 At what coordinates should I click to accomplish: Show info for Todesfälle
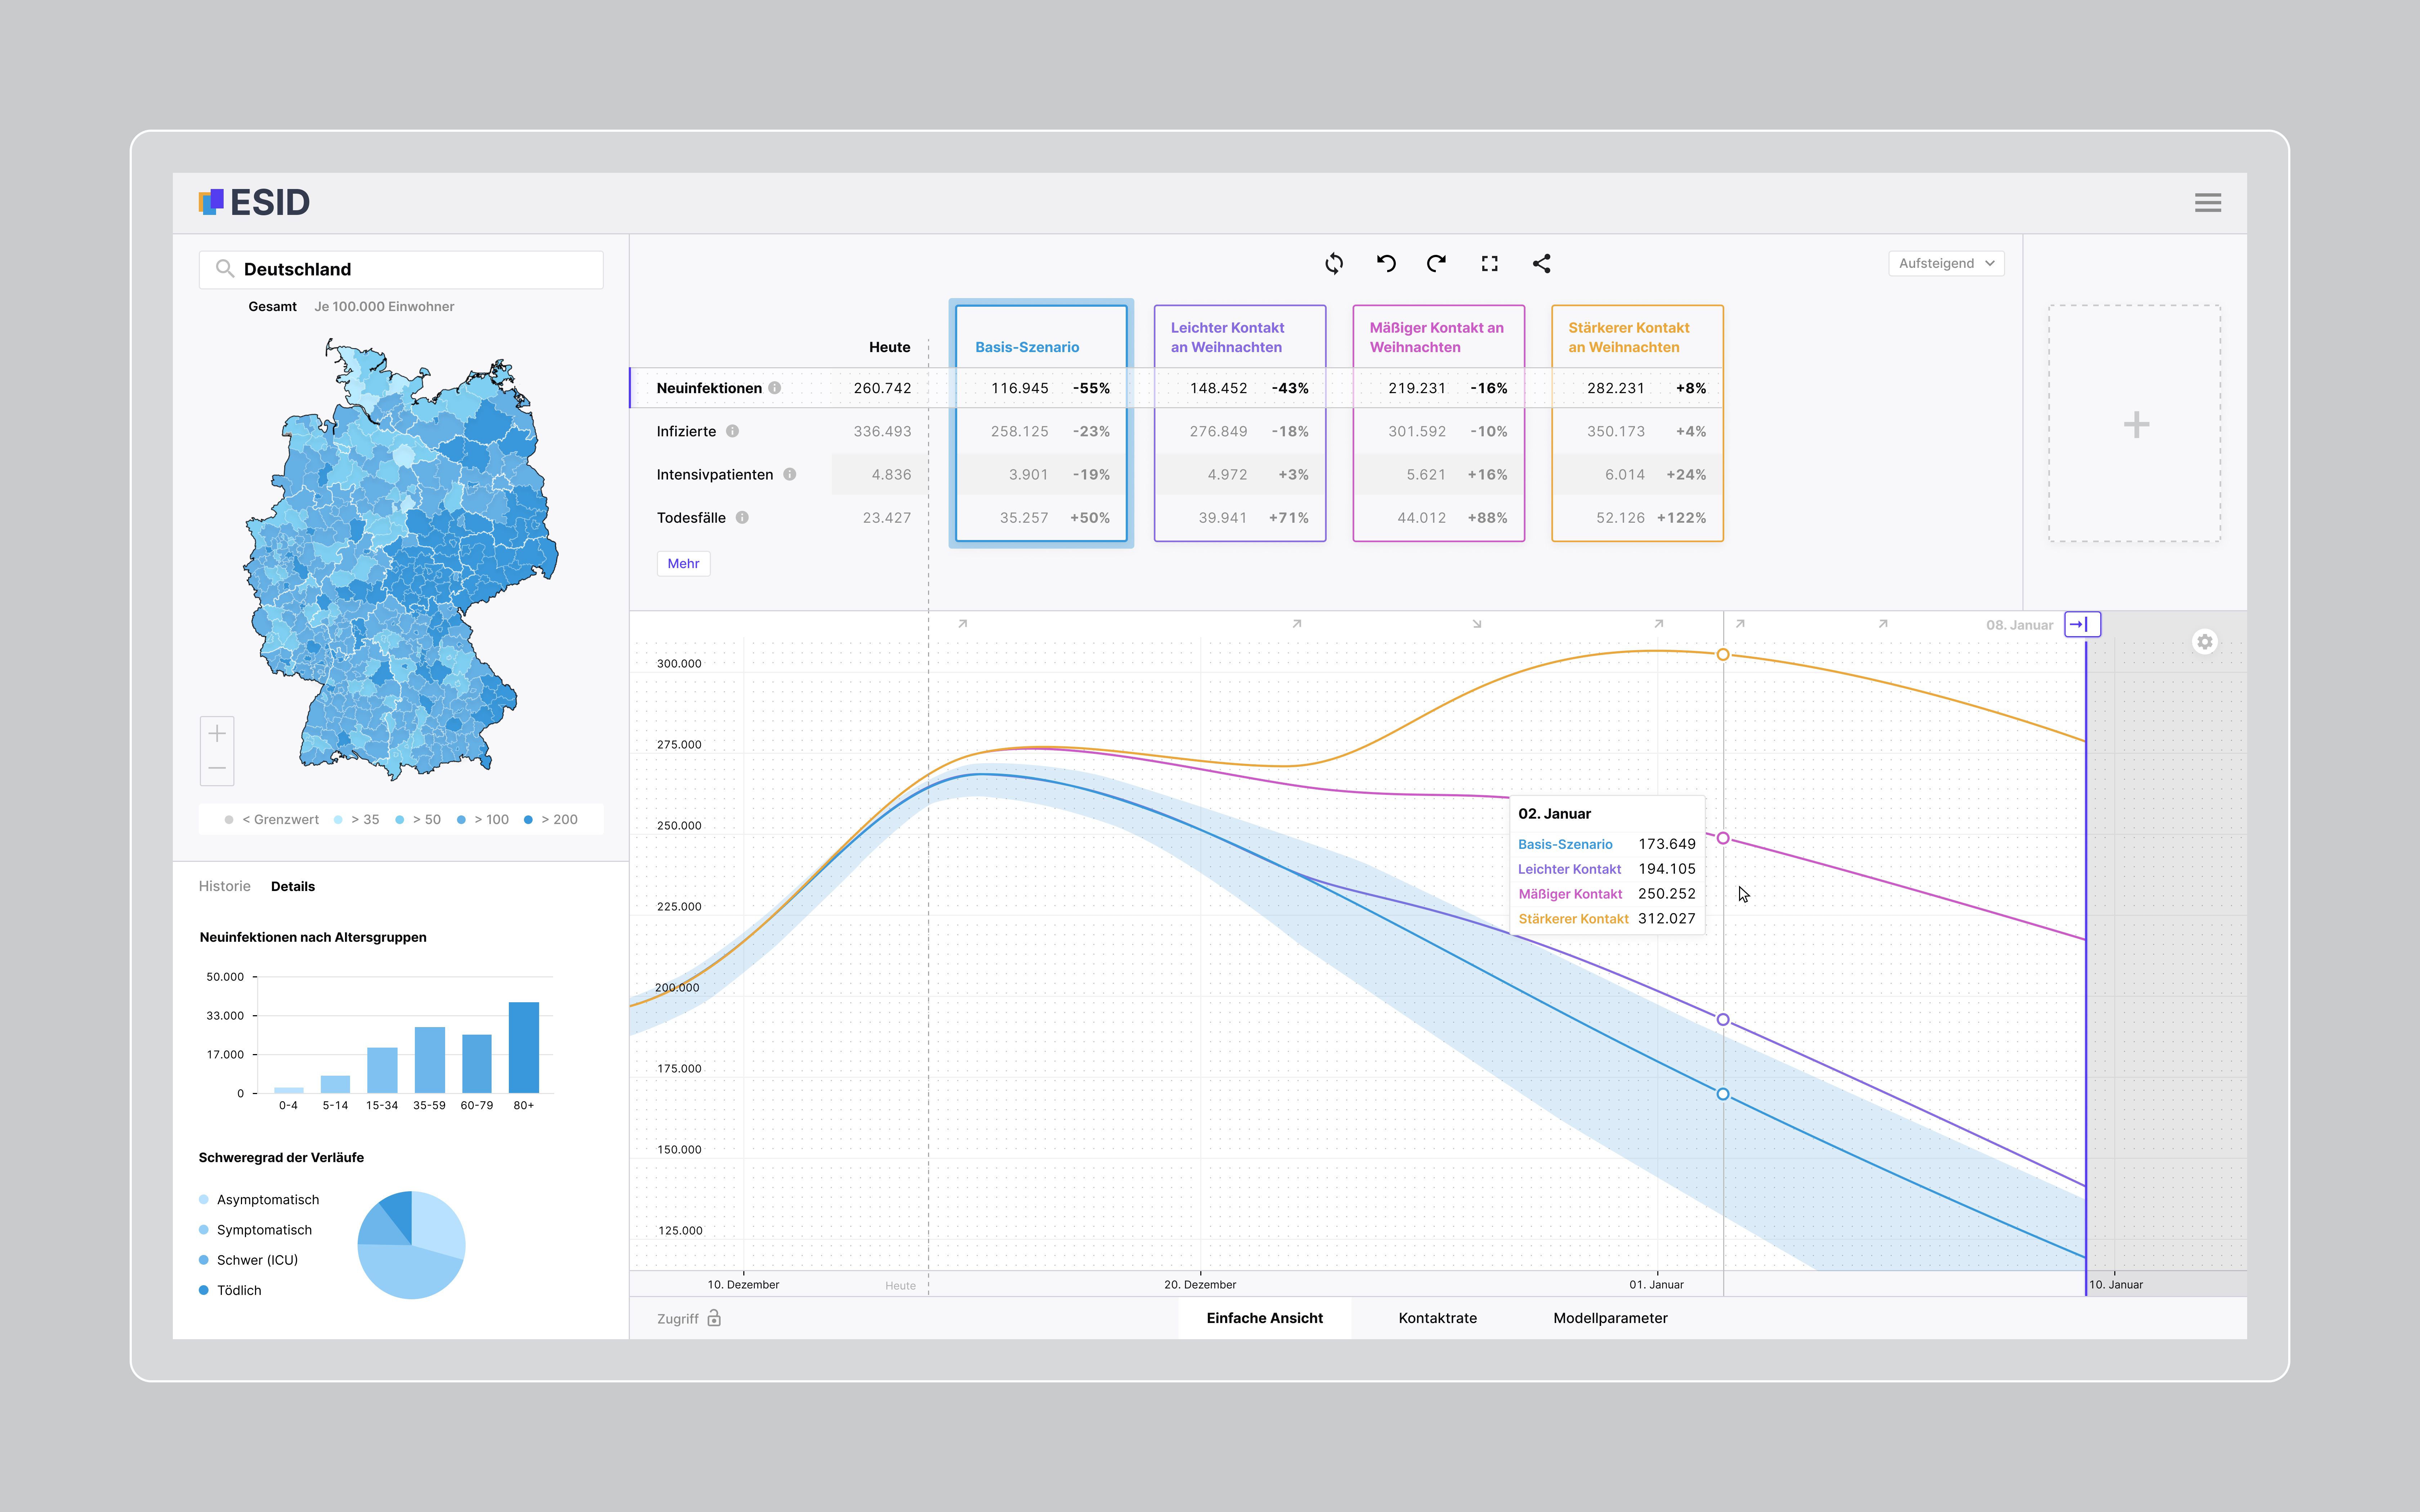742,518
